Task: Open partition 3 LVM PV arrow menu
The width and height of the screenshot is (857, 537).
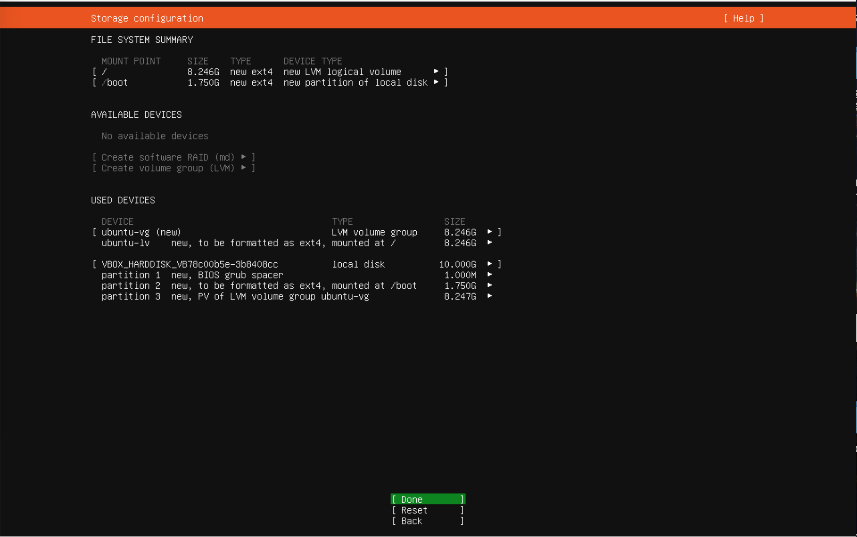Action: tap(489, 296)
